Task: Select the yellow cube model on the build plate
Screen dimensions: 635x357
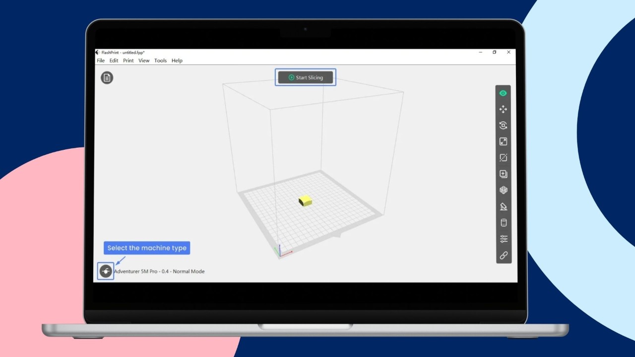Action: [305, 201]
